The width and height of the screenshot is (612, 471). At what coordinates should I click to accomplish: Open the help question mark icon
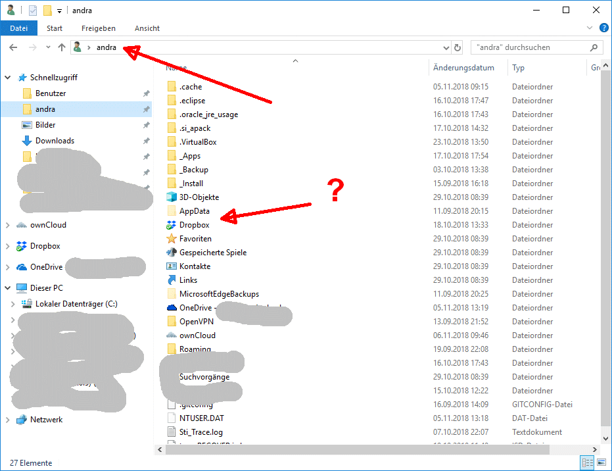click(x=603, y=28)
